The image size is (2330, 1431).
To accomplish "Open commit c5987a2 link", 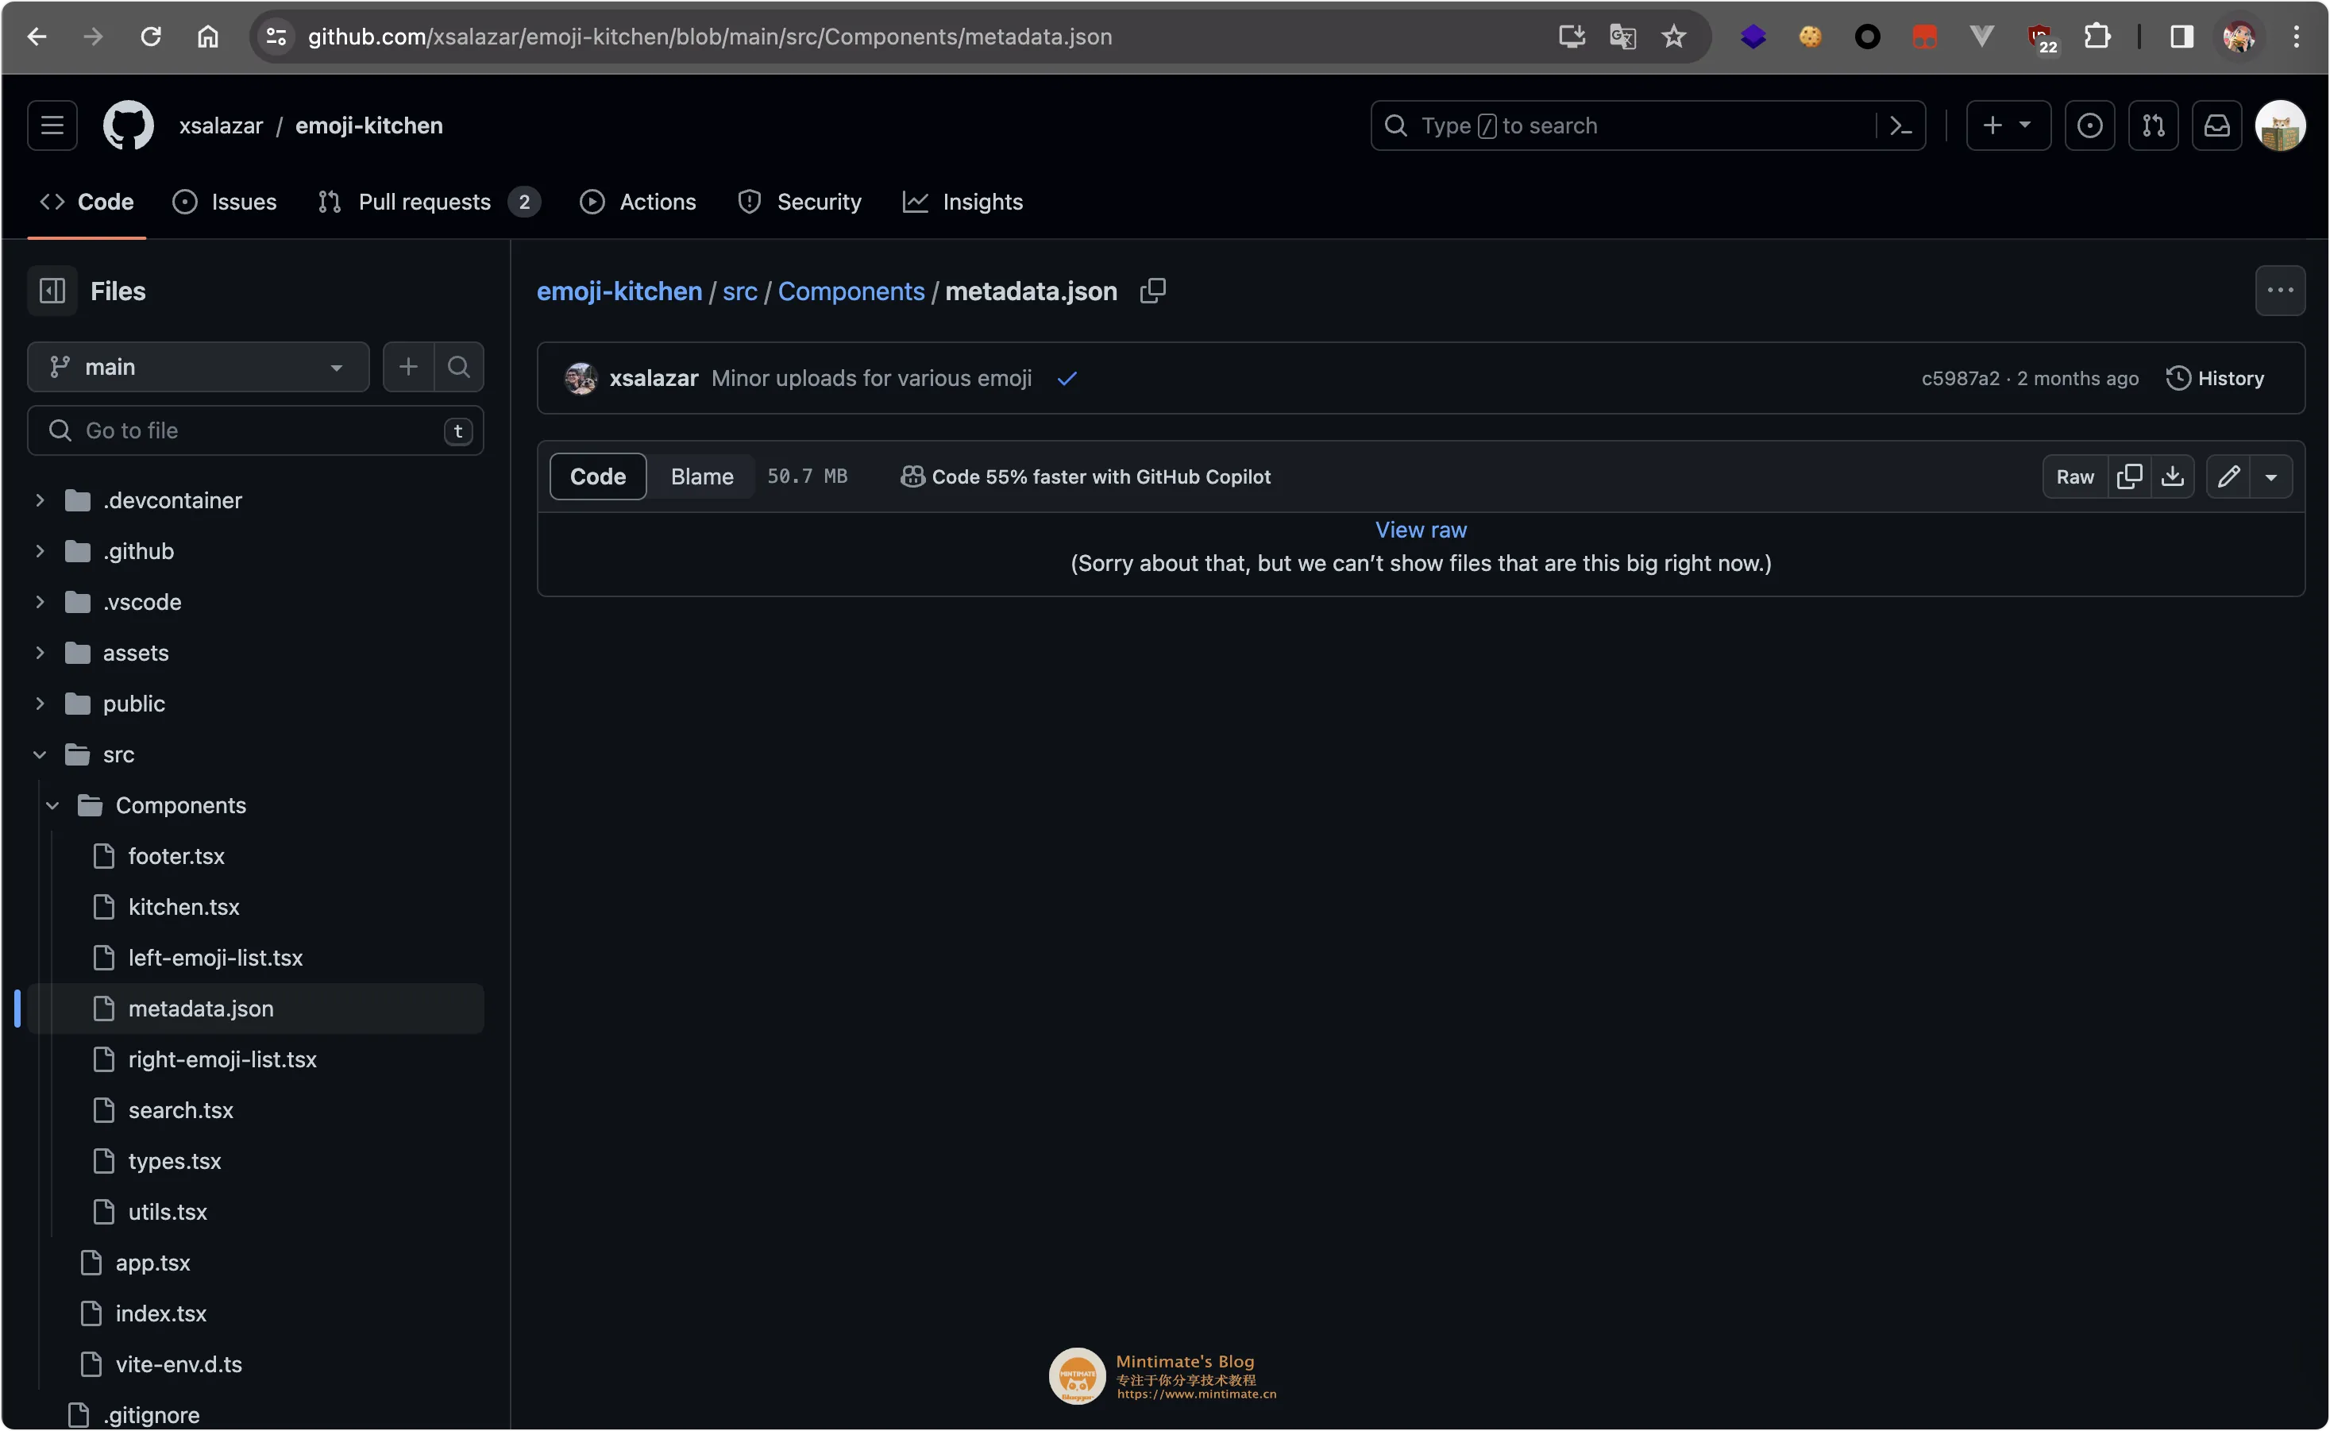I will click(x=1960, y=379).
